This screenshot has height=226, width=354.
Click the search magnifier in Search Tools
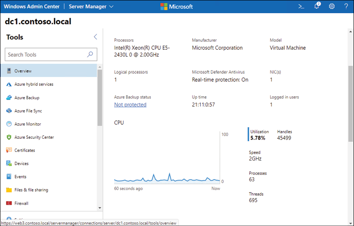pos(90,54)
